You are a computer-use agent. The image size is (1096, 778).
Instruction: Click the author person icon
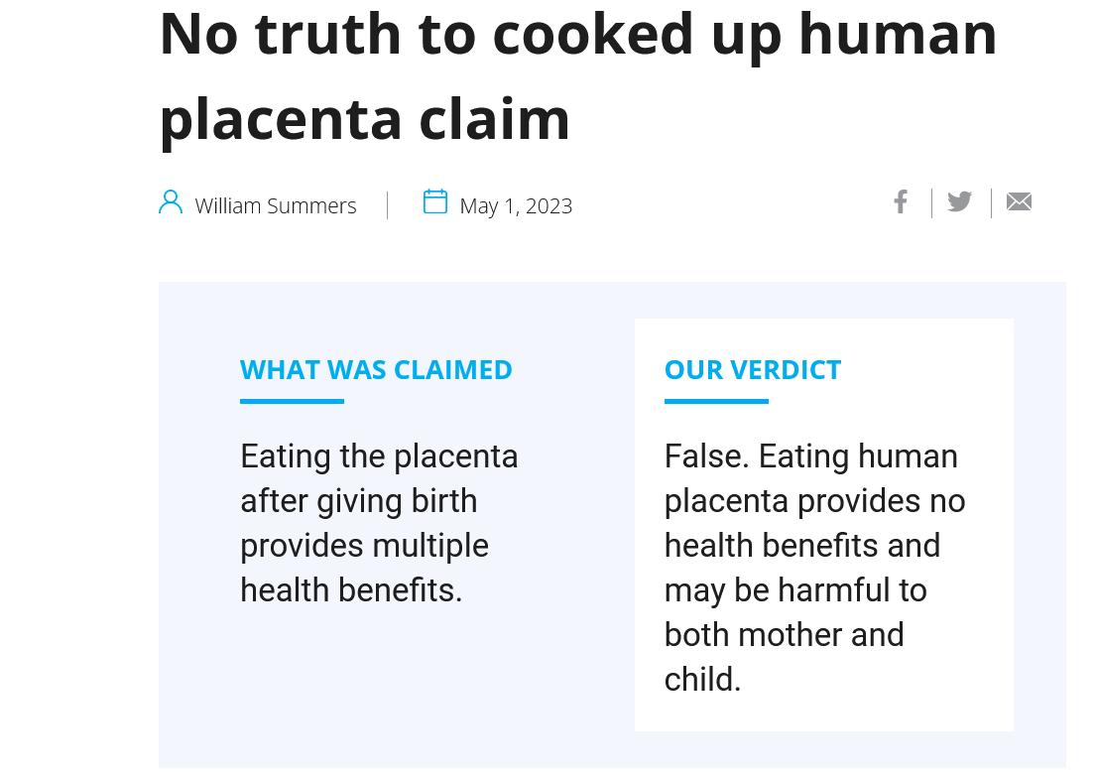pyautogui.click(x=171, y=202)
